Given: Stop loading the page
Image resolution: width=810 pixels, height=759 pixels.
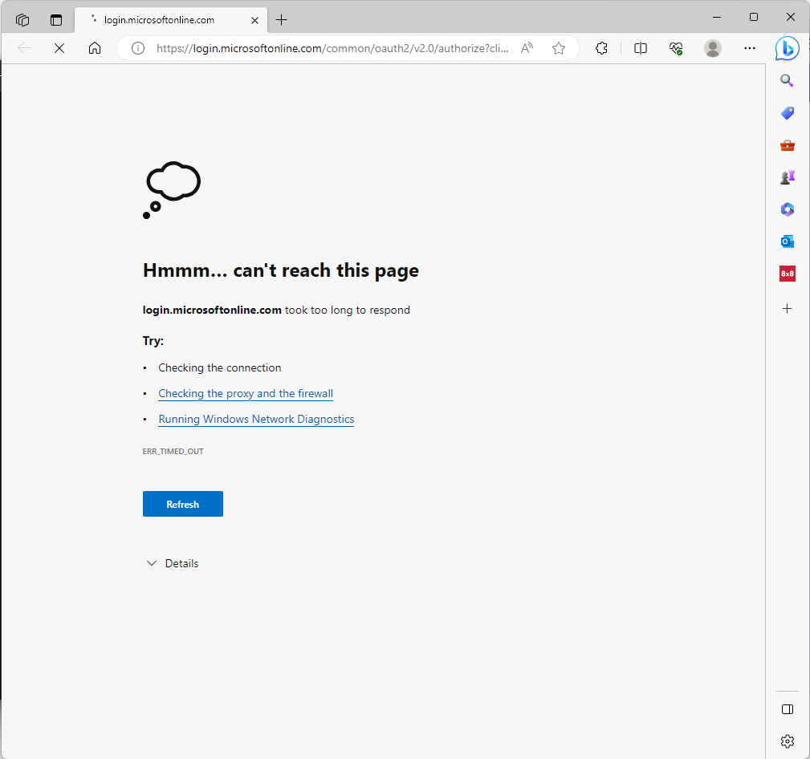Looking at the screenshot, I should (x=59, y=48).
